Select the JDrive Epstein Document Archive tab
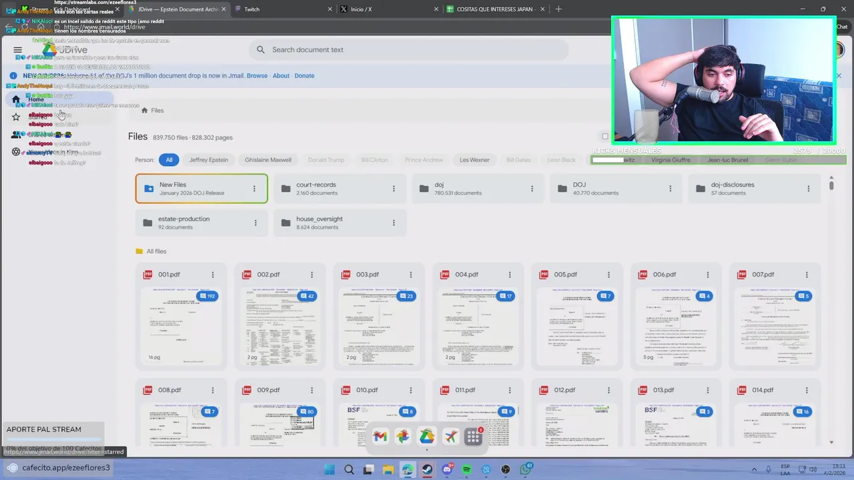Image resolution: width=854 pixels, height=480 pixels. pos(178,9)
